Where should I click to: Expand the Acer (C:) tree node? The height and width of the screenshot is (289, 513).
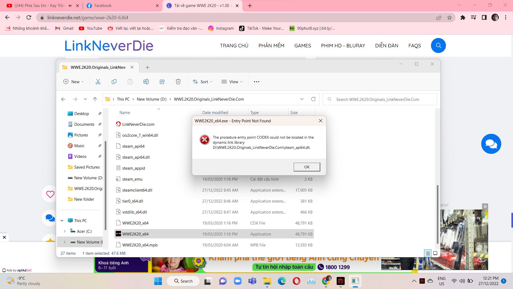point(65,231)
